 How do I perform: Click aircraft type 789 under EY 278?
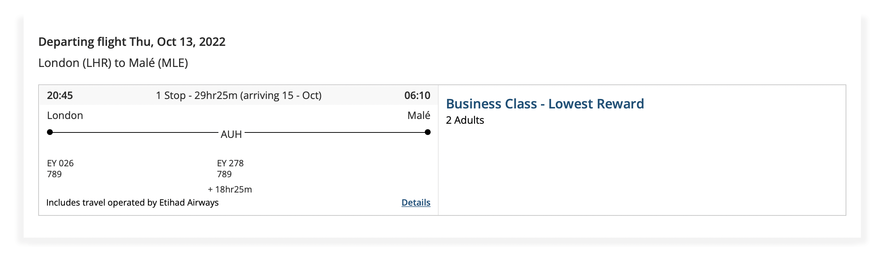(224, 174)
